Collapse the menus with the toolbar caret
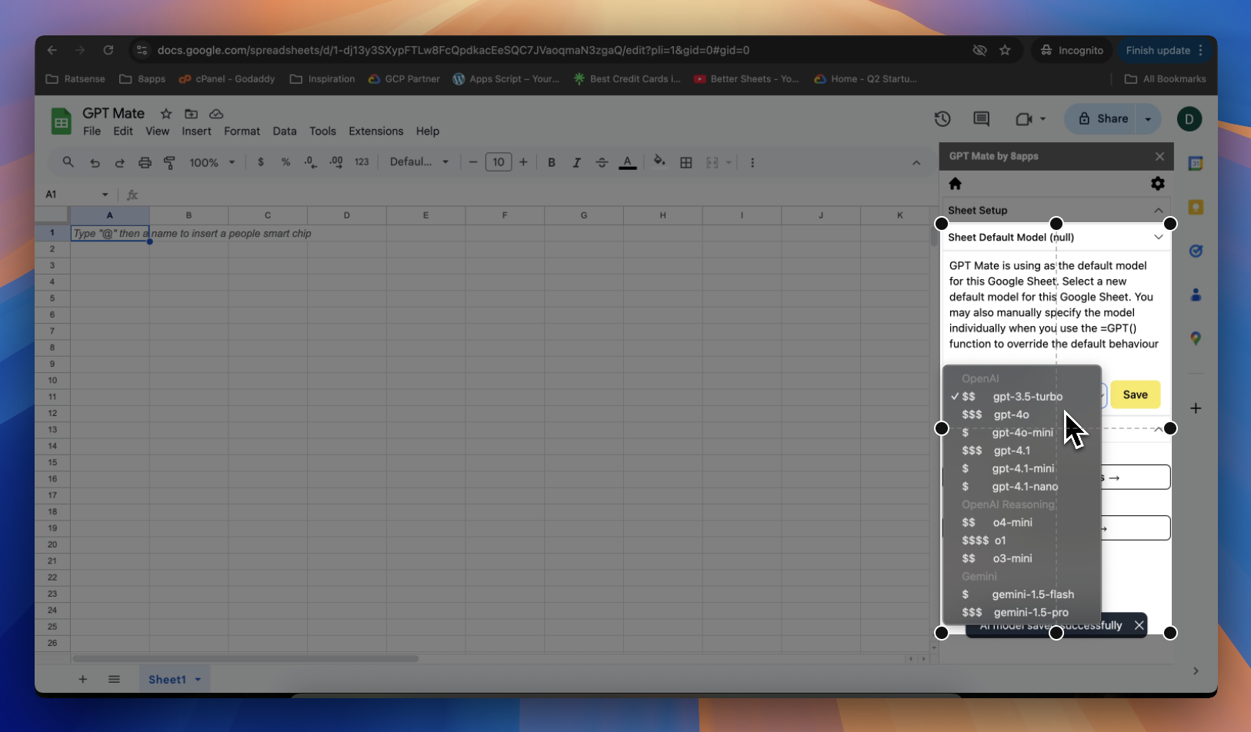 point(916,163)
